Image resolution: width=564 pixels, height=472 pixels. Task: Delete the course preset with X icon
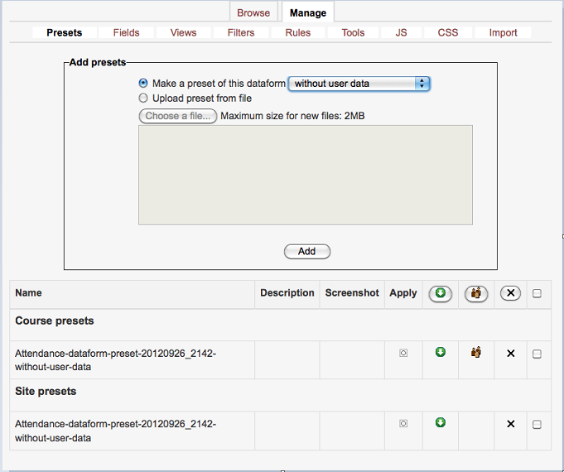pos(510,354)
